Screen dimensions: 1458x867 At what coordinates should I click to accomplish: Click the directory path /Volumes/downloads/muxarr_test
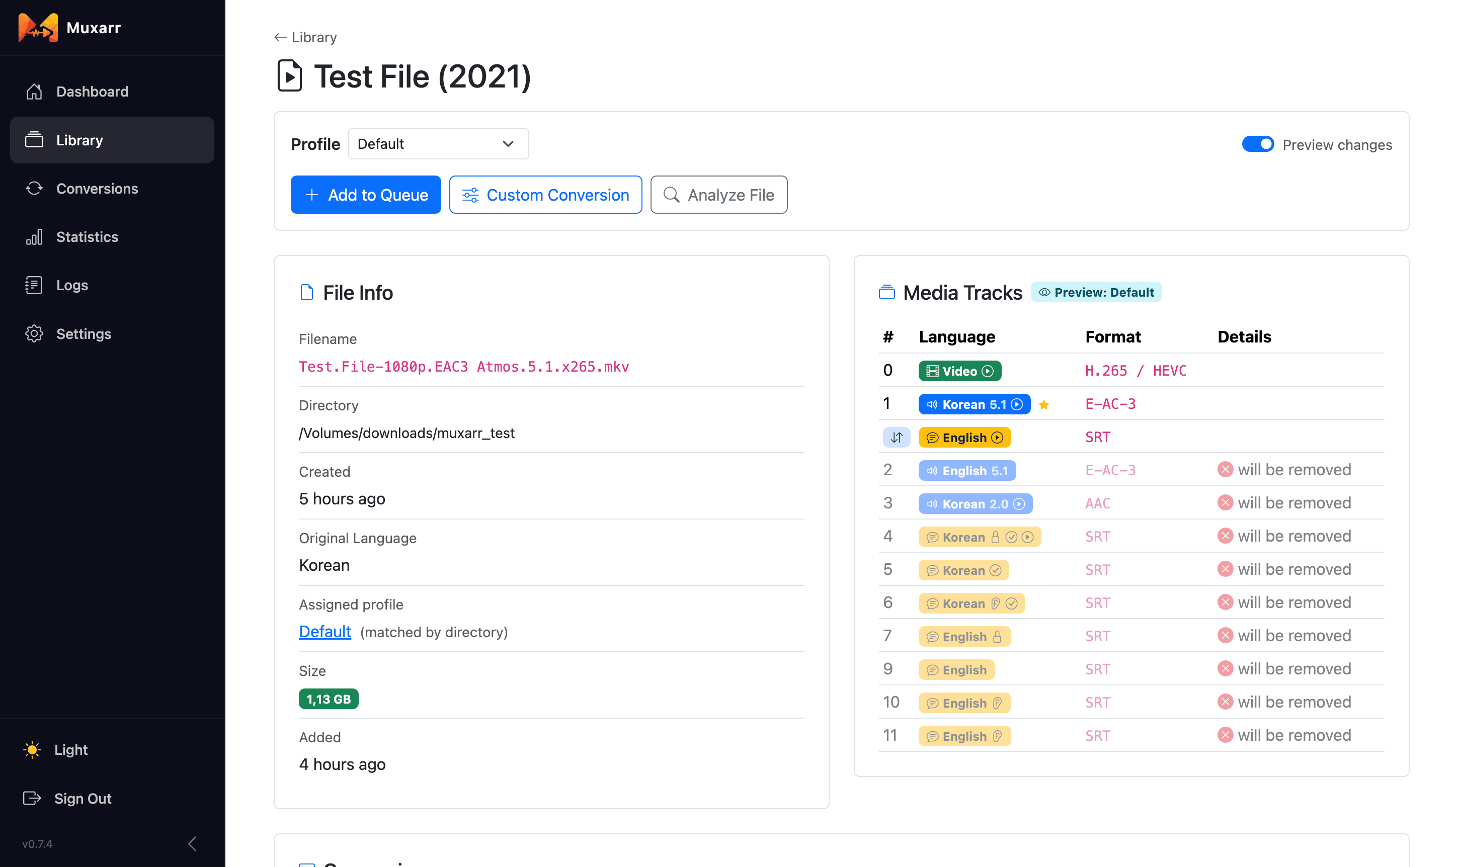[x=407, y=433]
